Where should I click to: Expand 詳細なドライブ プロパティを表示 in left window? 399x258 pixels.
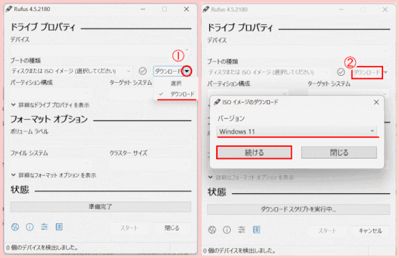(x=50, y=105)
